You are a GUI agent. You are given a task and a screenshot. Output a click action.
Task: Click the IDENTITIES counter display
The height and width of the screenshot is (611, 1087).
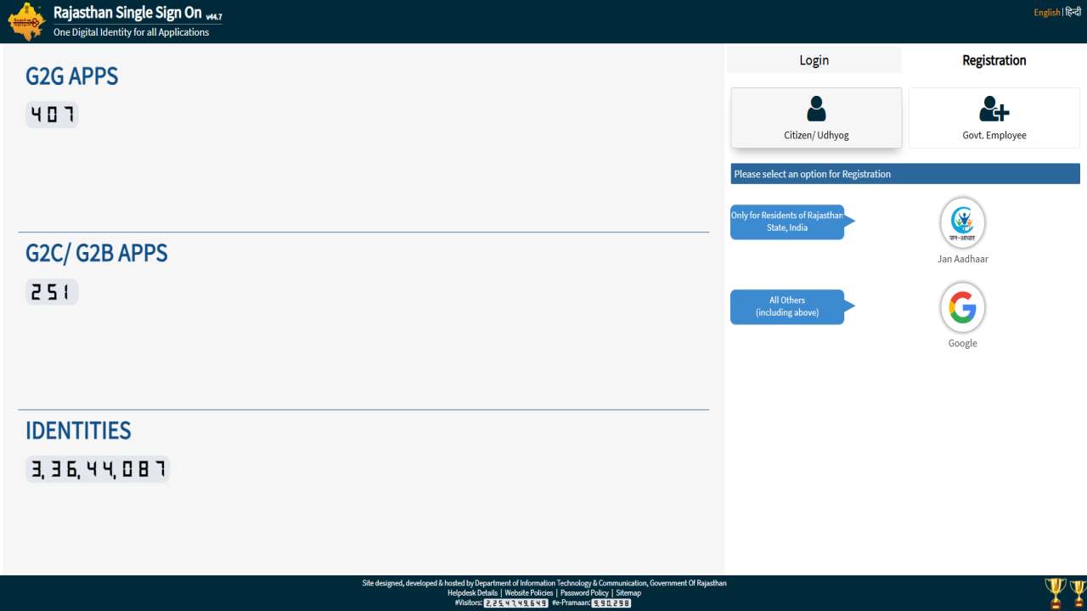pos(98,469)
